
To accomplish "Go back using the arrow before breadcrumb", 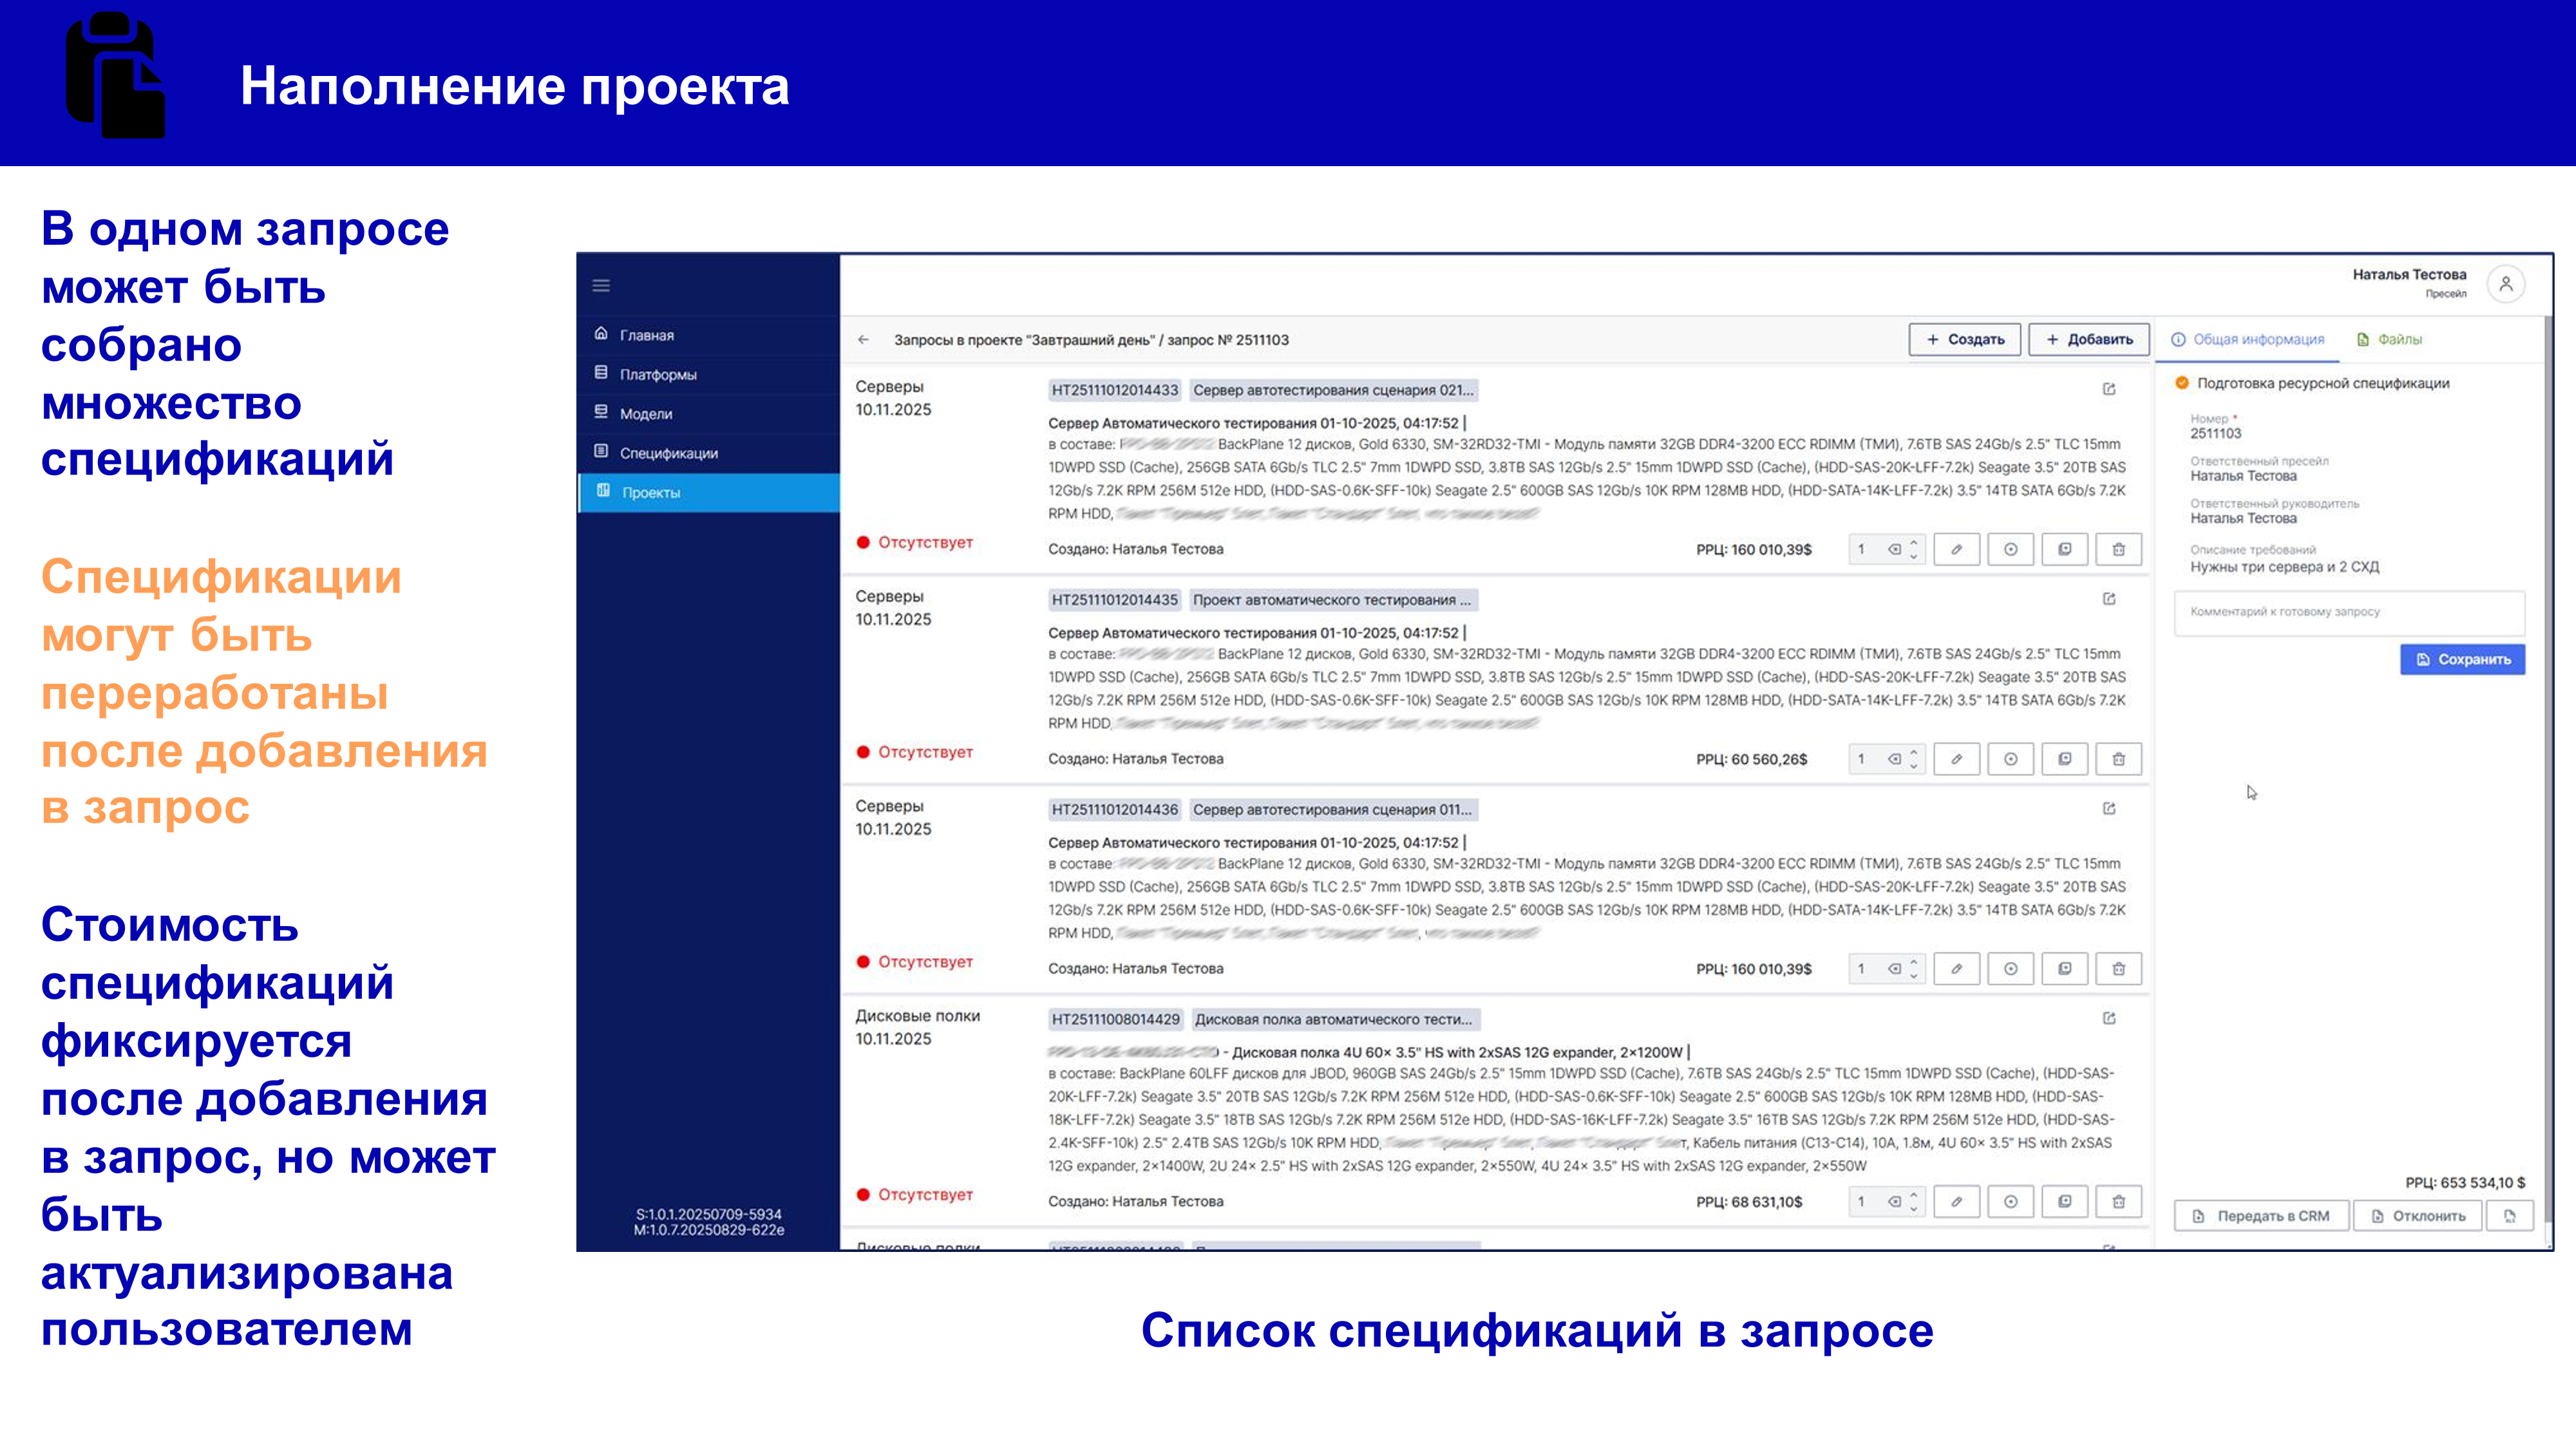I will click(863, 340).
